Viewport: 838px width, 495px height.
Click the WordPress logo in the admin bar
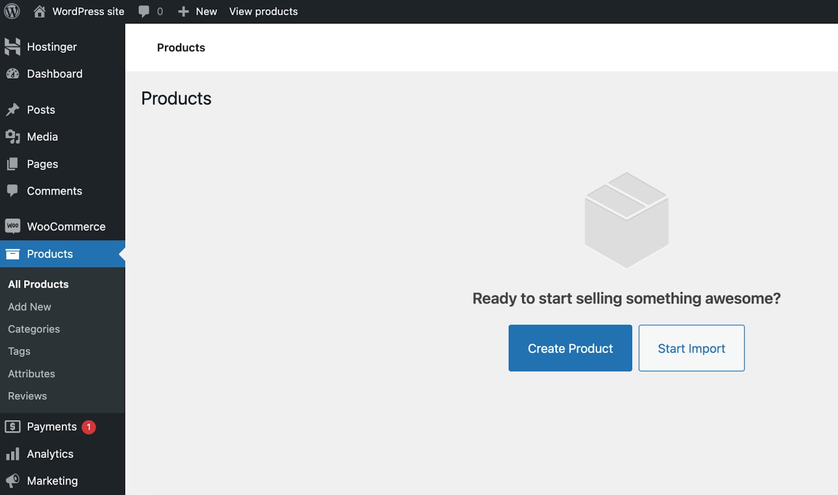click(x=12, y=11)
